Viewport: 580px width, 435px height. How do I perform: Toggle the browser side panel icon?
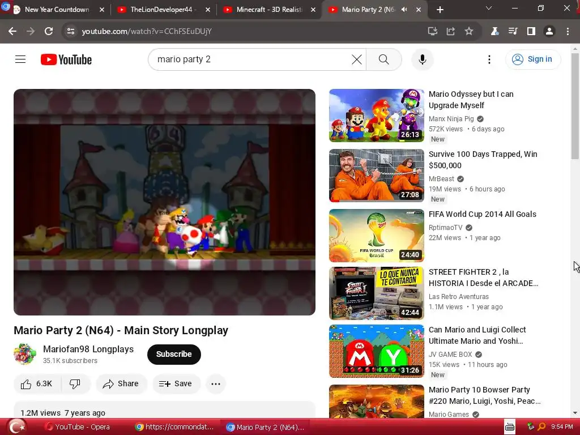click(x=531, y=32)
